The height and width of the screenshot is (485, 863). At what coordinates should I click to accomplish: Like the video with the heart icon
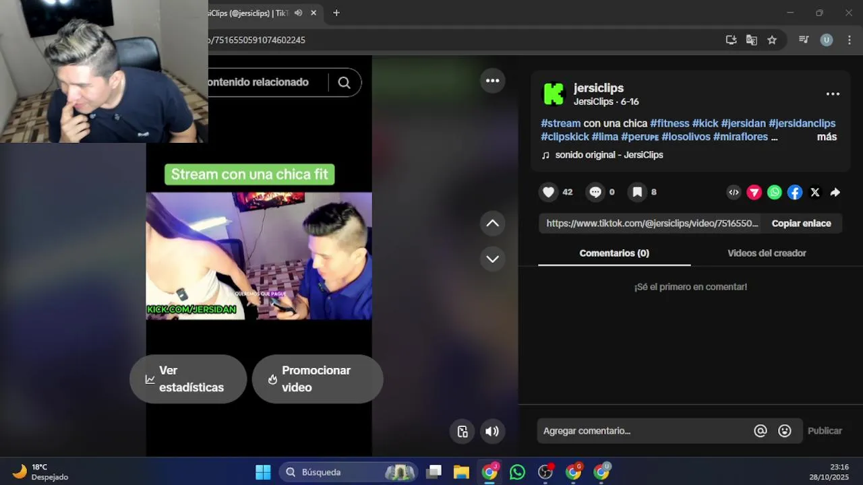(549, 192)
